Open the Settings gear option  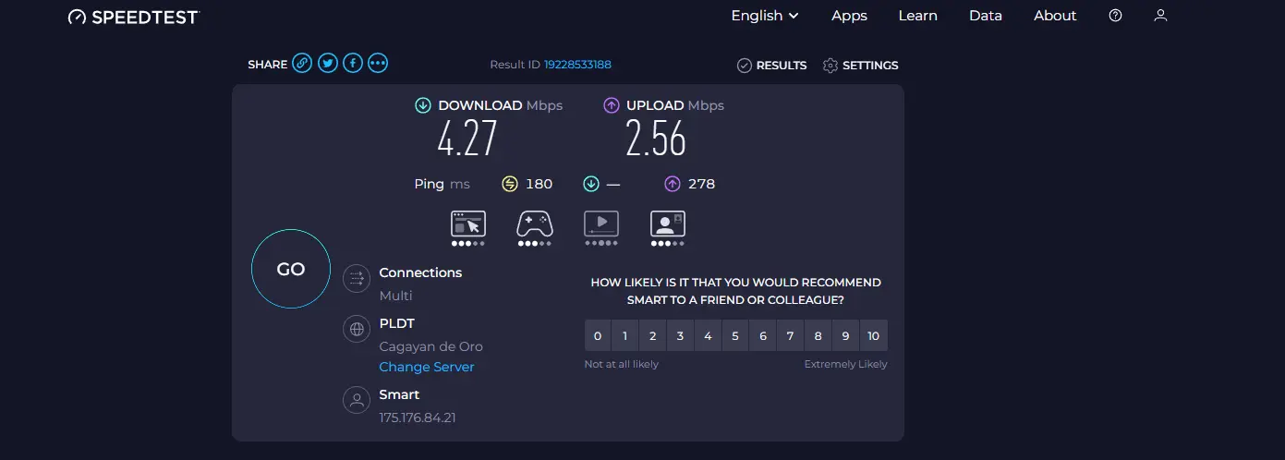[x=860, y=66]
